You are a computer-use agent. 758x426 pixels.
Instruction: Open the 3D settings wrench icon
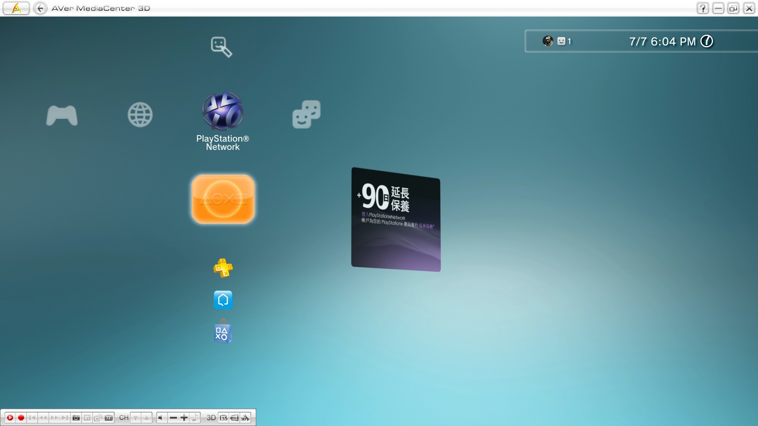pos(245,418)
